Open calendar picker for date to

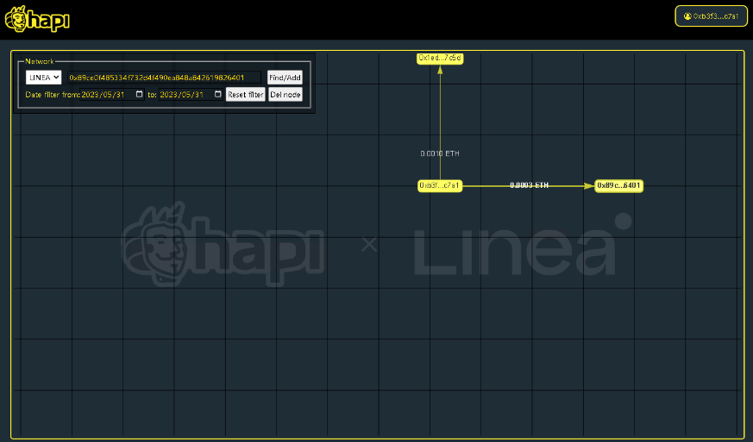tap(217, 95)
